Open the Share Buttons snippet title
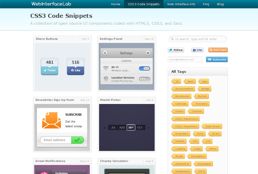 click(47, 39)
